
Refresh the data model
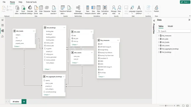69,9
